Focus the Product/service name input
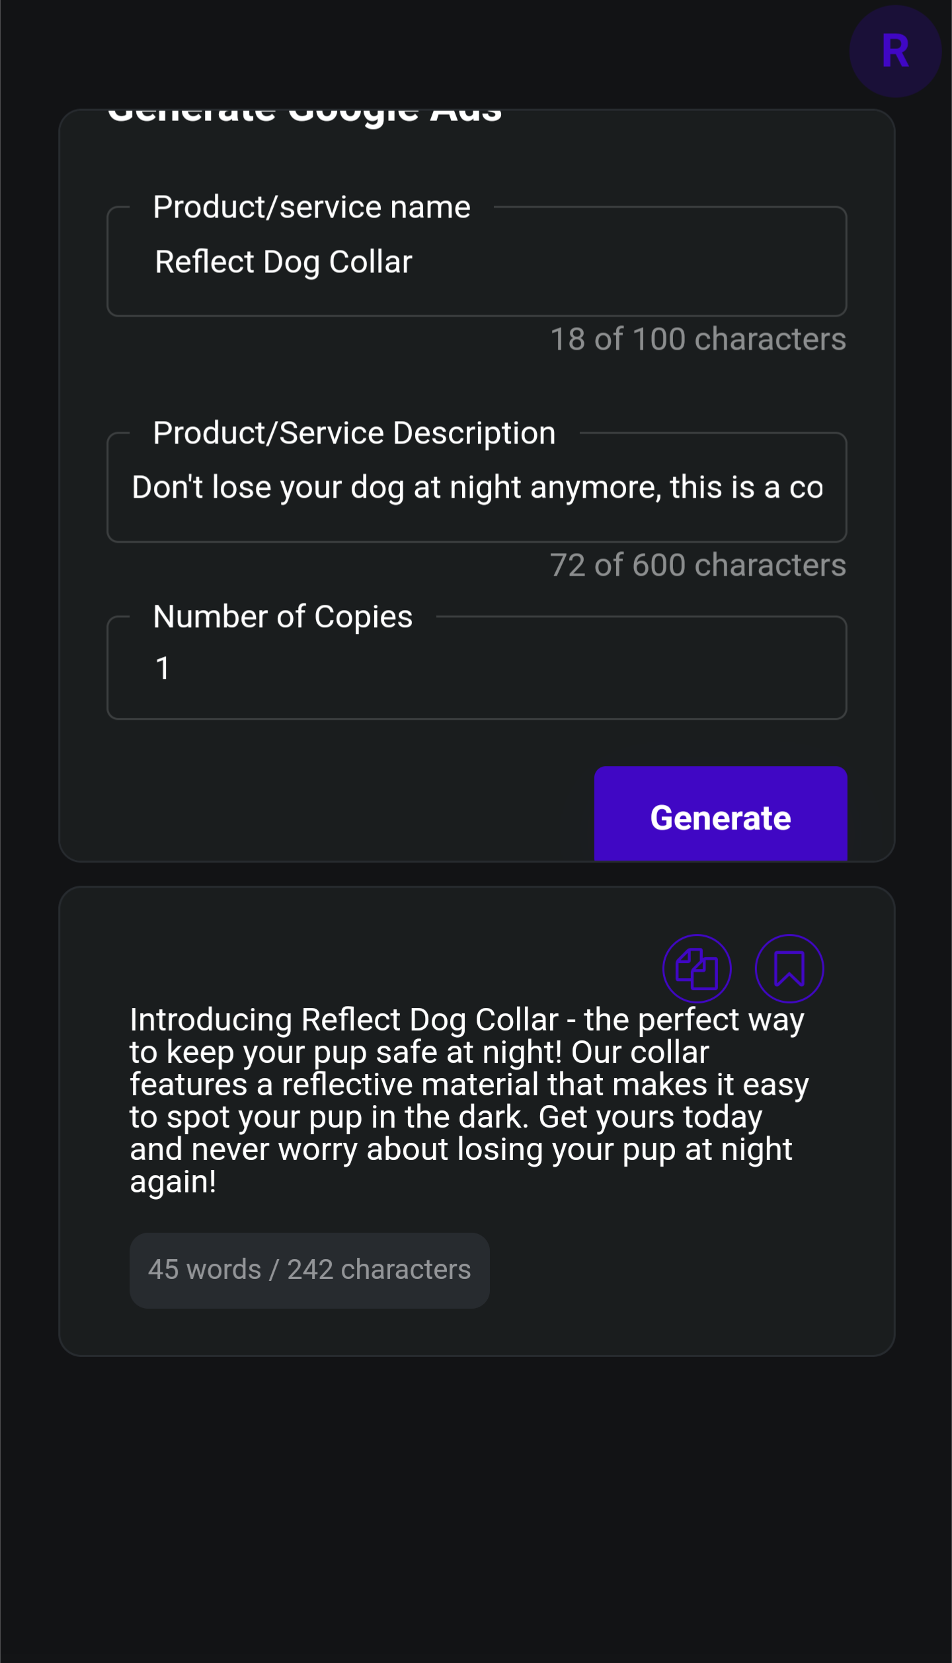The image size is (952, 1663). tap(477, 262)
